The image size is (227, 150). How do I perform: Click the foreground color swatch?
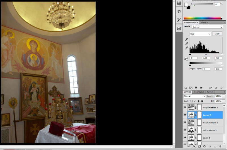pyautogui.click(x=186, y=5)
